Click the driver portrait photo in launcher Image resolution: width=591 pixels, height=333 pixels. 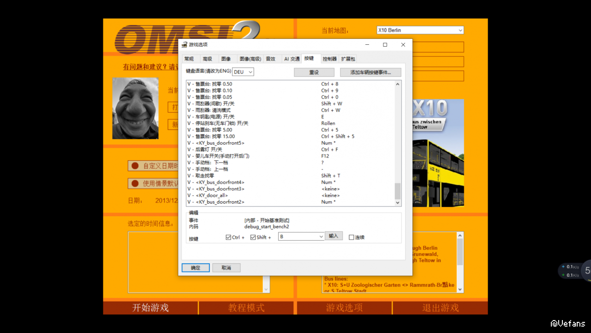click(x=135, y=109)
